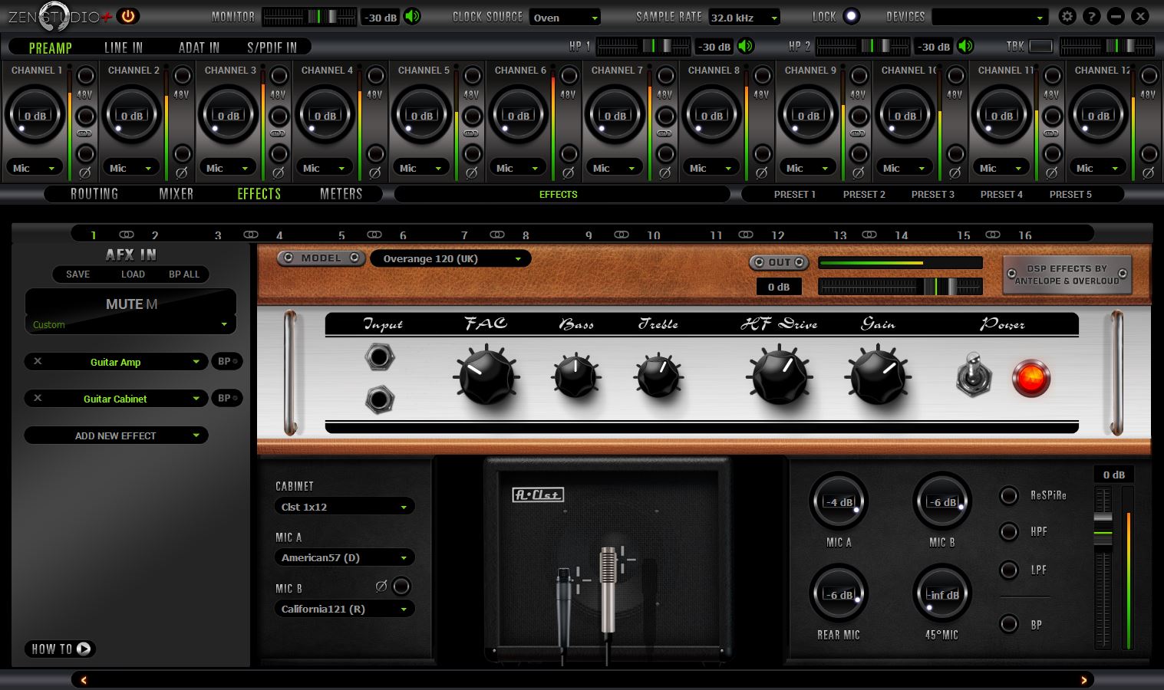Click the link icon between channels 15 and 16
This screenshot has height=690, width=1164.
(x=993, y=235)
